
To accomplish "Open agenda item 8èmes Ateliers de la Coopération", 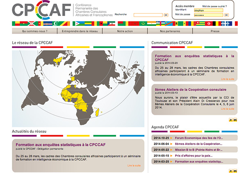I will pyautogui.click(x=198, y=144).
